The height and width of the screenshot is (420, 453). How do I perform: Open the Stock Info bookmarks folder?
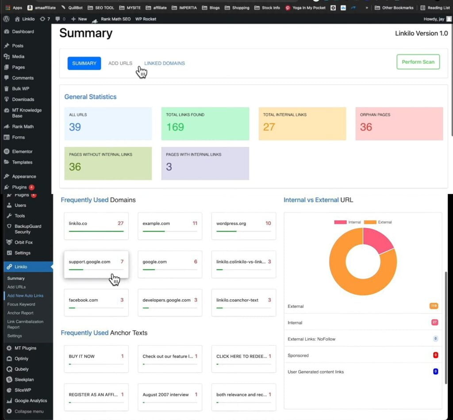267,8
